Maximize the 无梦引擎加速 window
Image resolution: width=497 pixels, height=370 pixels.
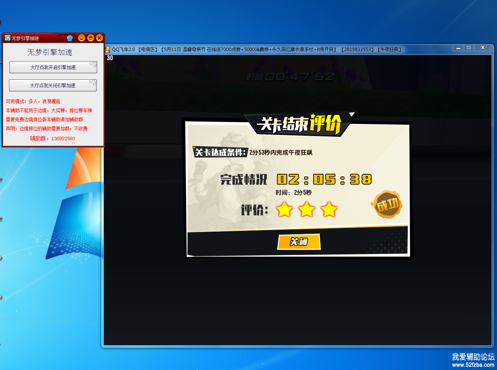coord(90,38)
